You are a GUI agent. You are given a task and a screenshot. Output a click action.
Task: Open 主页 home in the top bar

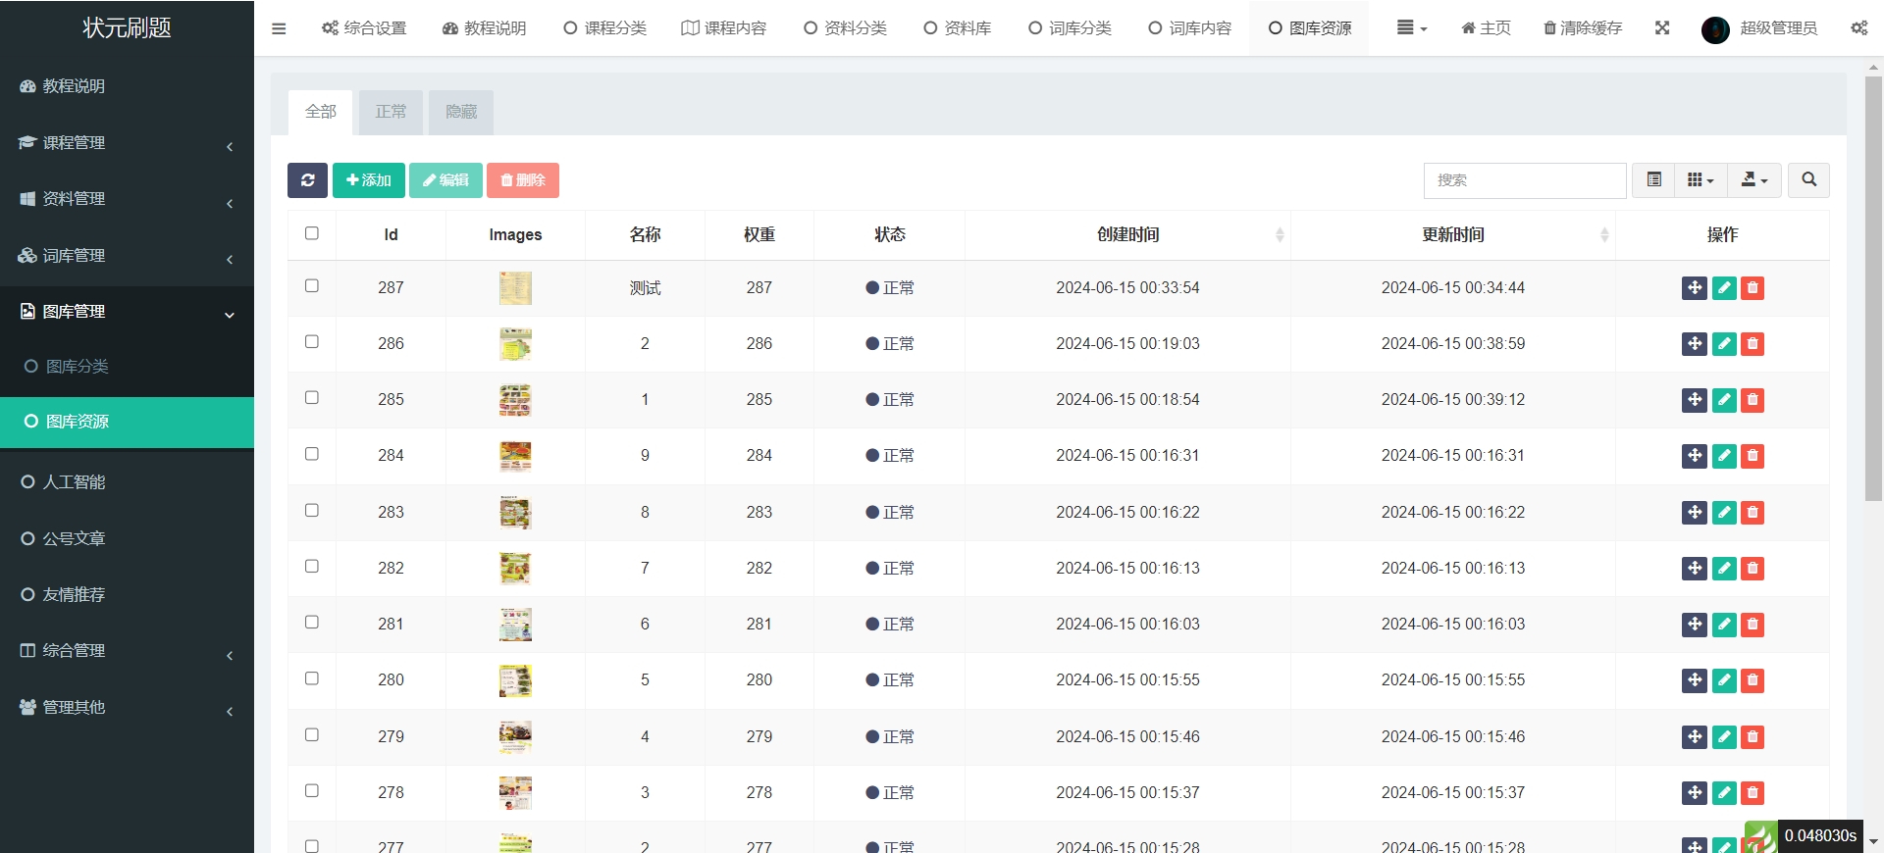1486,28
